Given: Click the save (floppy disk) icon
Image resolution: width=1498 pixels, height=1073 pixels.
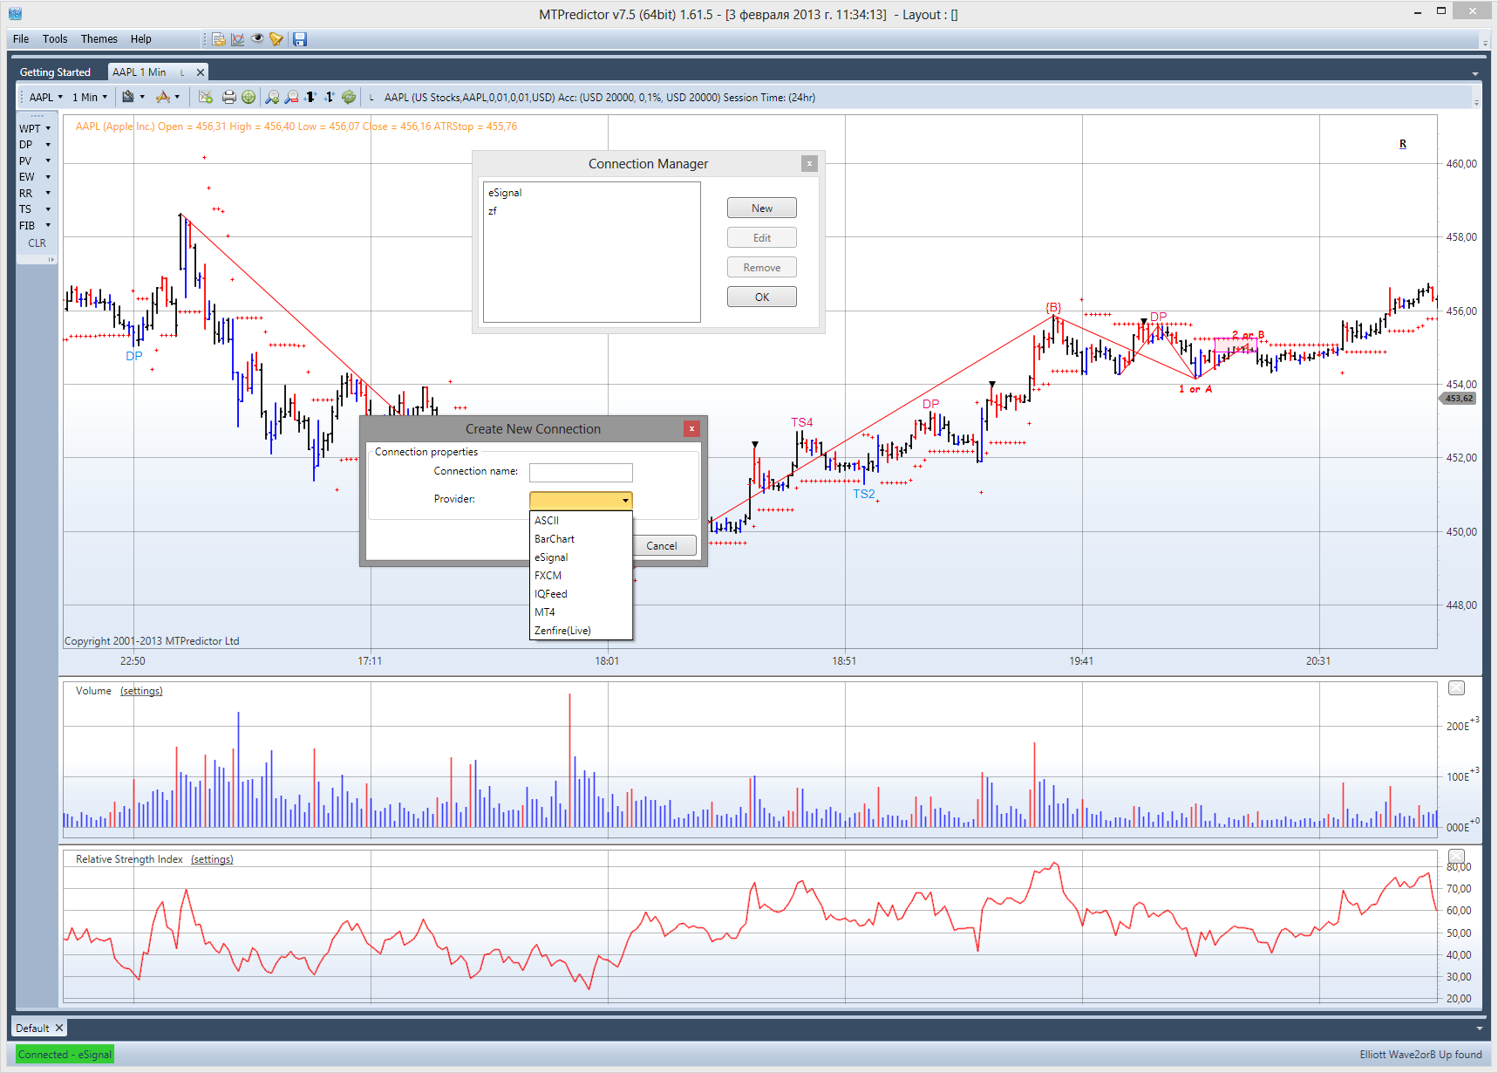Looking at the screenshot, I should [300, 39].
